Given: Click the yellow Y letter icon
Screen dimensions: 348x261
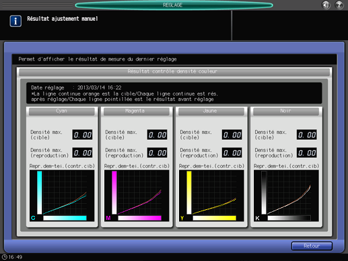Looking at the screenshot, I should 182,218.
